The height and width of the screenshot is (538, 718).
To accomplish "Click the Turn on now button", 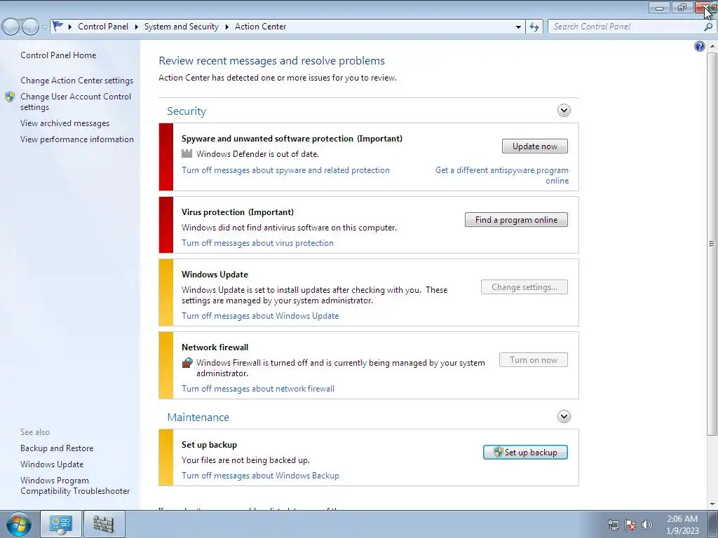I will coord(534,360).
